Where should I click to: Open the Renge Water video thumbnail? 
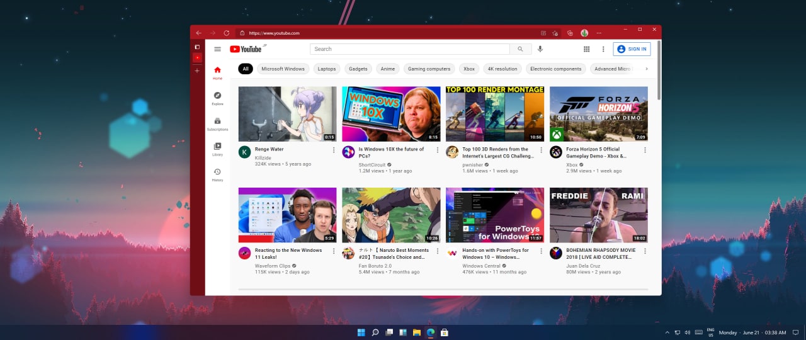pyautogui.click(x=287, y=114)
